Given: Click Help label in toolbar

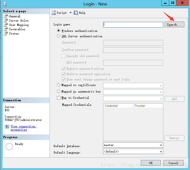Looking at the screenshot, I should (82, 13).
